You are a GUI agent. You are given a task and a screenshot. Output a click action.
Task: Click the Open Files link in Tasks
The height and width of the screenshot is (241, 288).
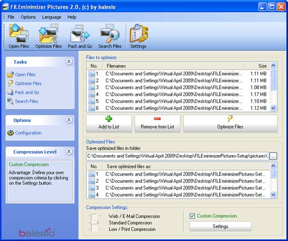point(25,75)
